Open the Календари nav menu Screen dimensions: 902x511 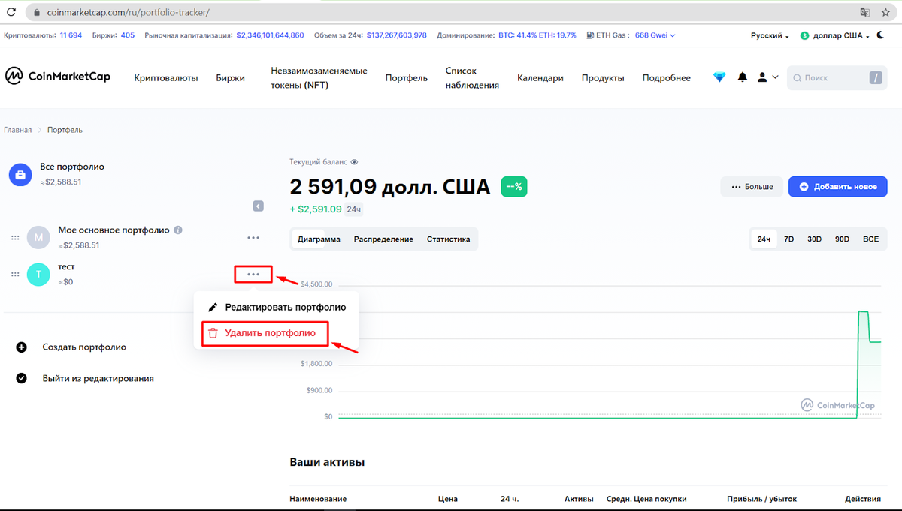540,77
